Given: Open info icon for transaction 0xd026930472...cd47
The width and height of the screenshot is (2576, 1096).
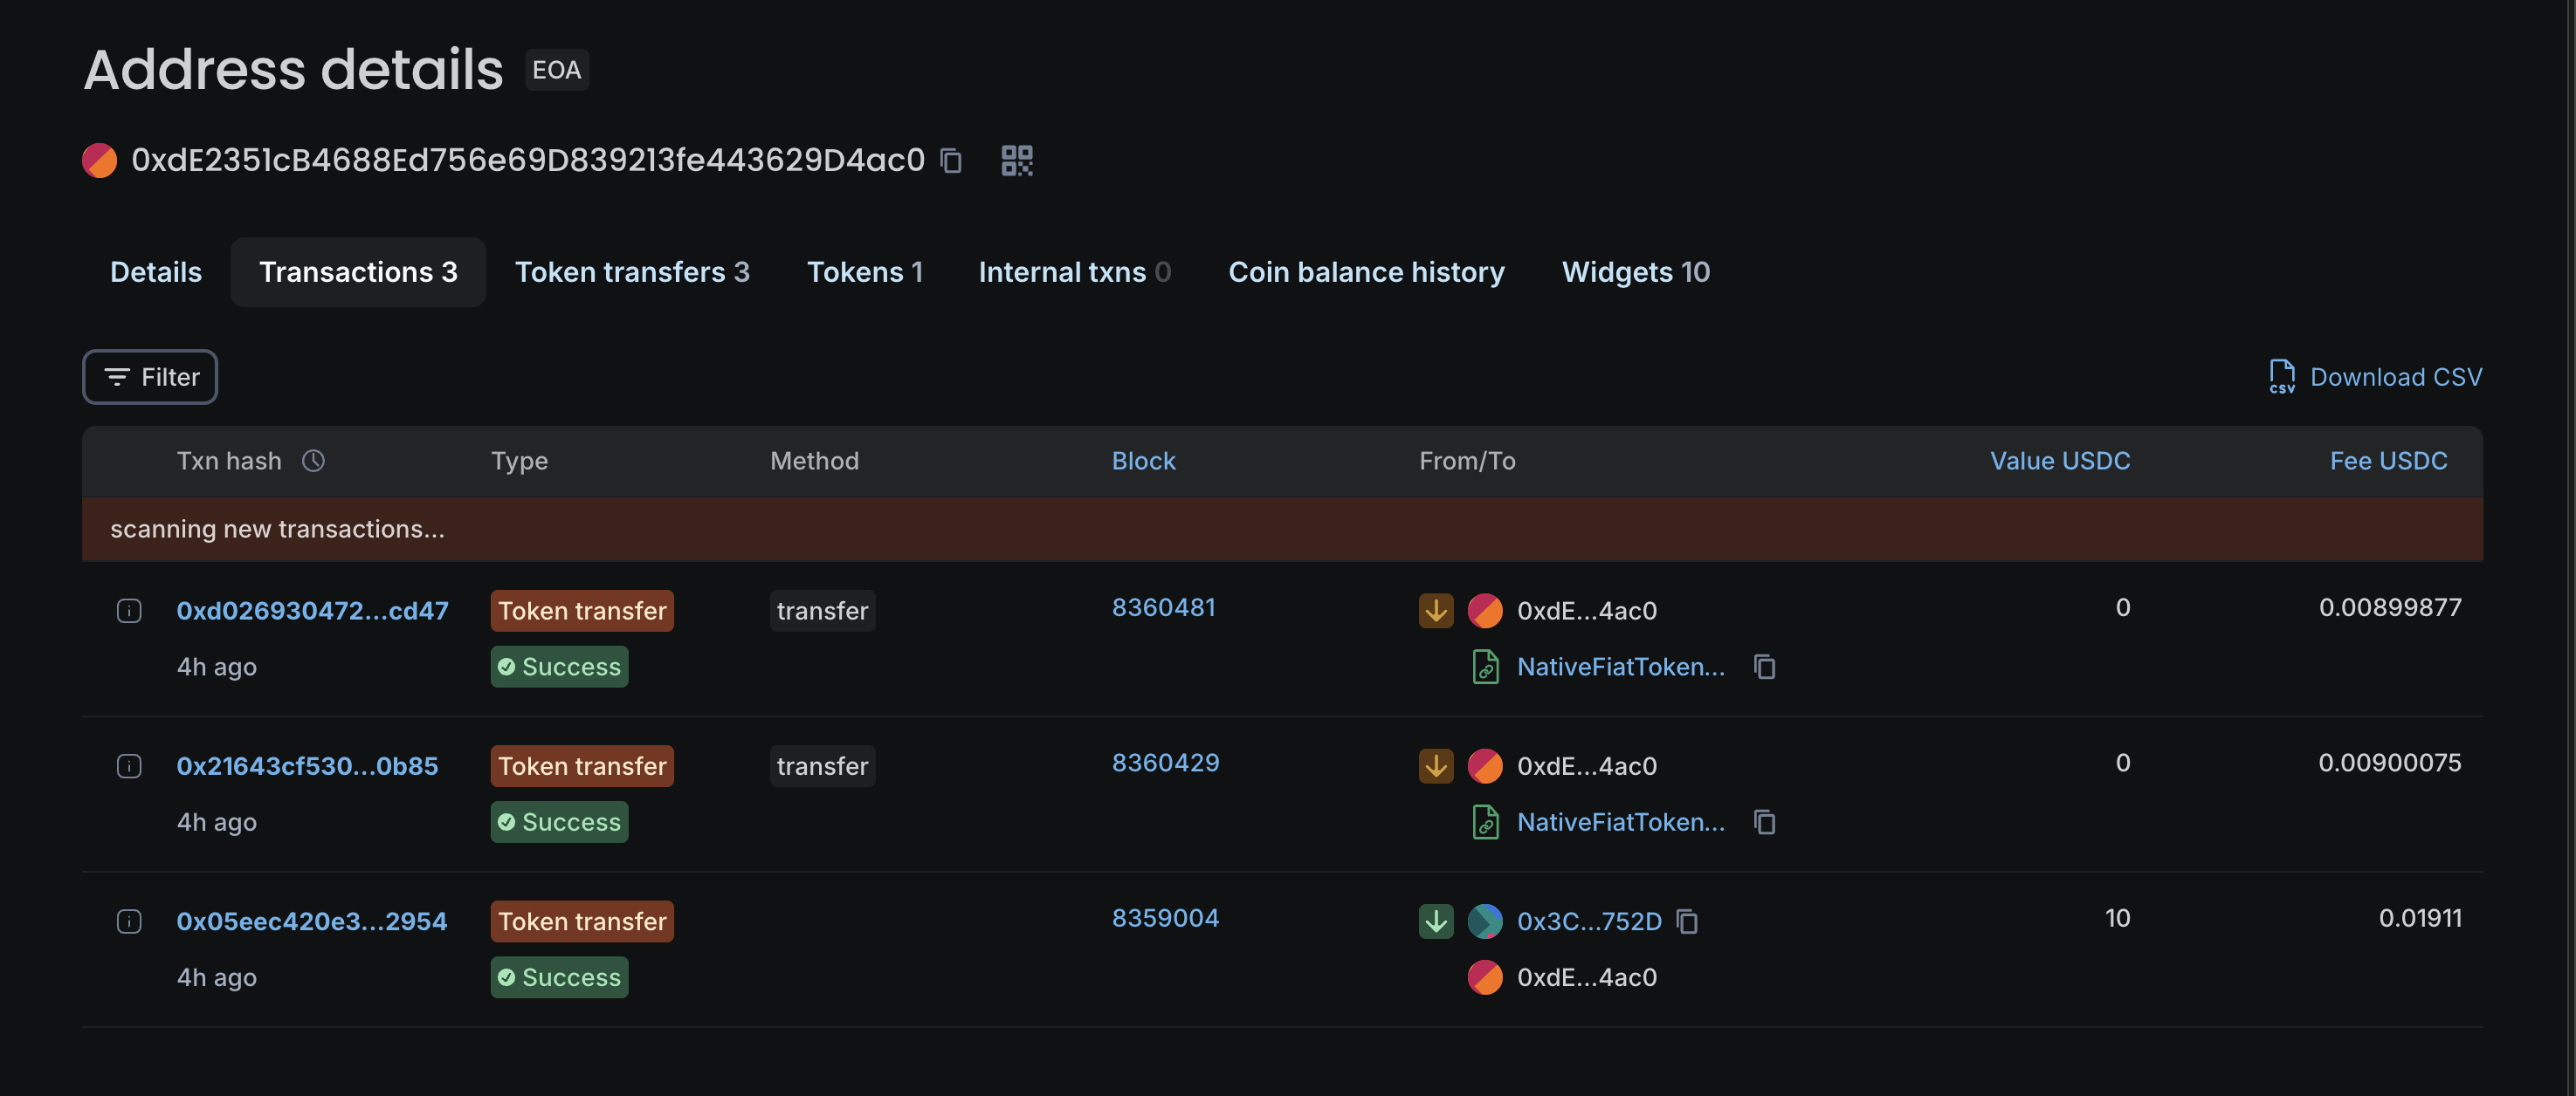Looking at the screenshot, I should [129, 611].
